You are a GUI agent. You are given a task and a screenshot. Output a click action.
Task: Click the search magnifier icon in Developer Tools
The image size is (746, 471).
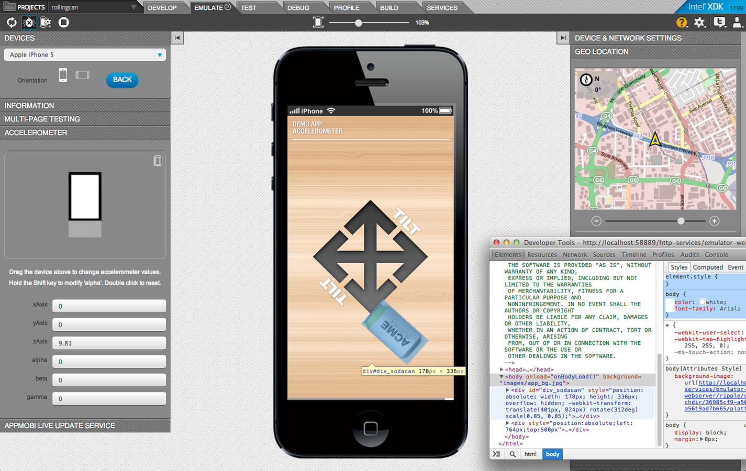pos(513,454)
